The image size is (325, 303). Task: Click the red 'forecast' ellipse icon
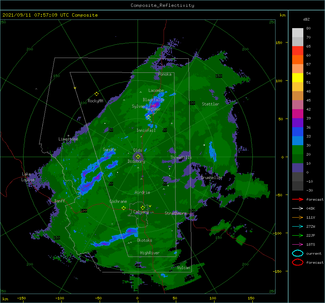pos(298,262)
